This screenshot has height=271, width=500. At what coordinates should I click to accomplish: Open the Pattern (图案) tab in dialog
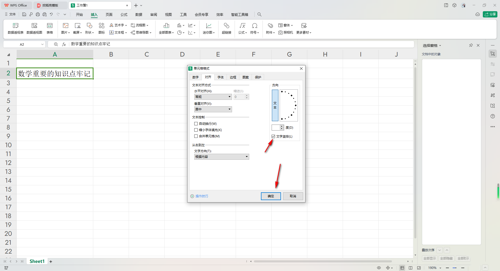[x=246, y=77]
